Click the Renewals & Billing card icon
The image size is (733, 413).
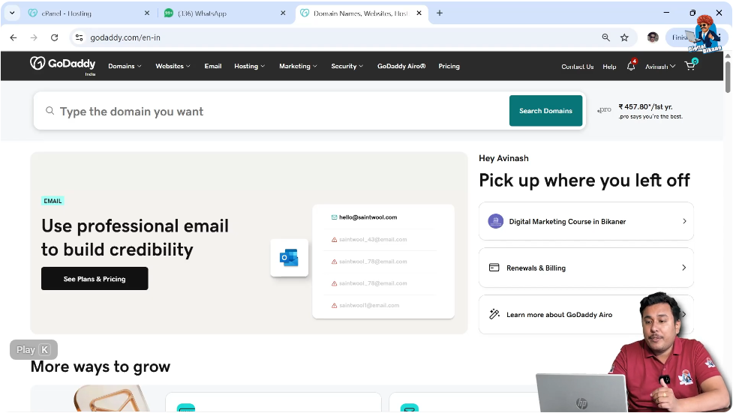point(494,268)
